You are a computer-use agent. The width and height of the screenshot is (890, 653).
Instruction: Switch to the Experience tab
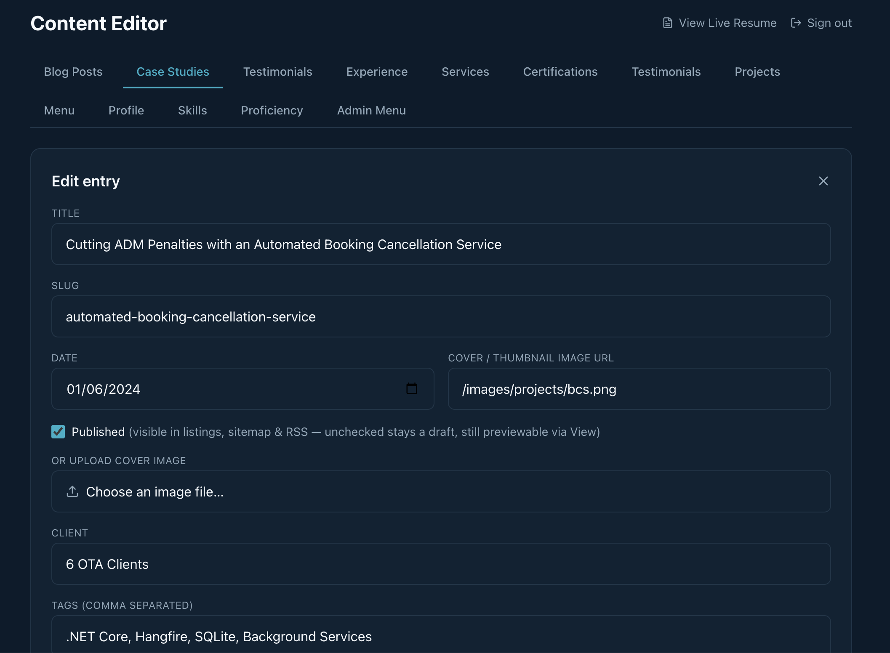[x=377, y=72]
